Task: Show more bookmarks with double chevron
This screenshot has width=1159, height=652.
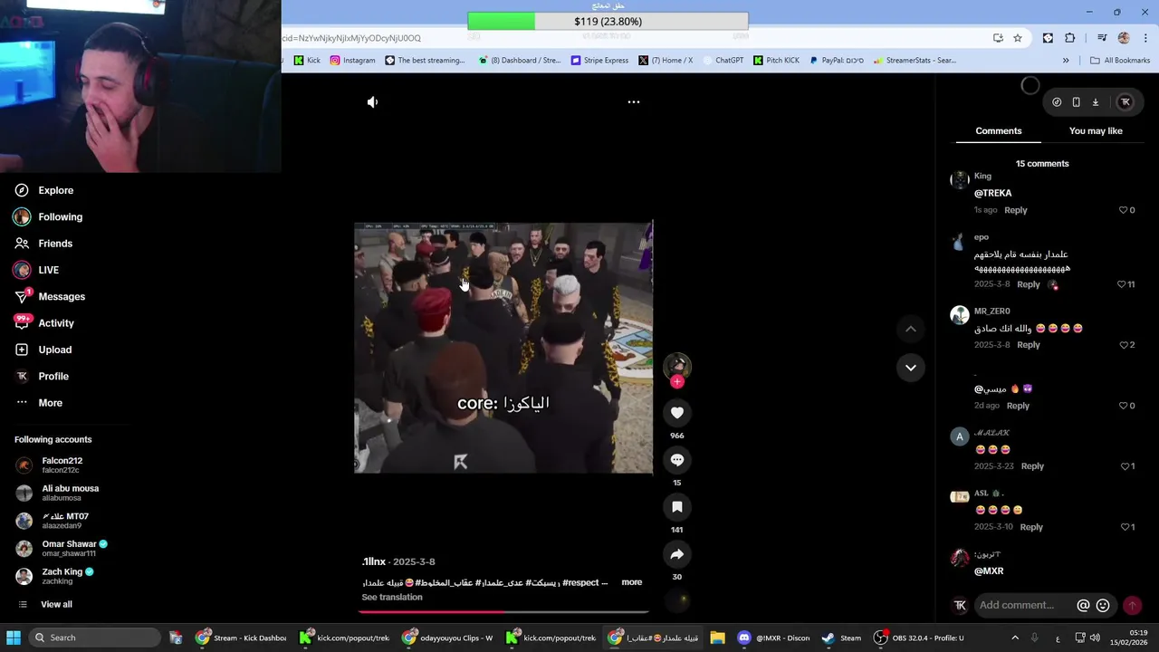Action: pyautogui.click(x=1066, y=61)
